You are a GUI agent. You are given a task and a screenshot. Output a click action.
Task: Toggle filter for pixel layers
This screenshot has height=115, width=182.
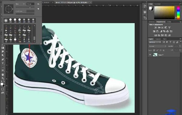click(164, 42)
